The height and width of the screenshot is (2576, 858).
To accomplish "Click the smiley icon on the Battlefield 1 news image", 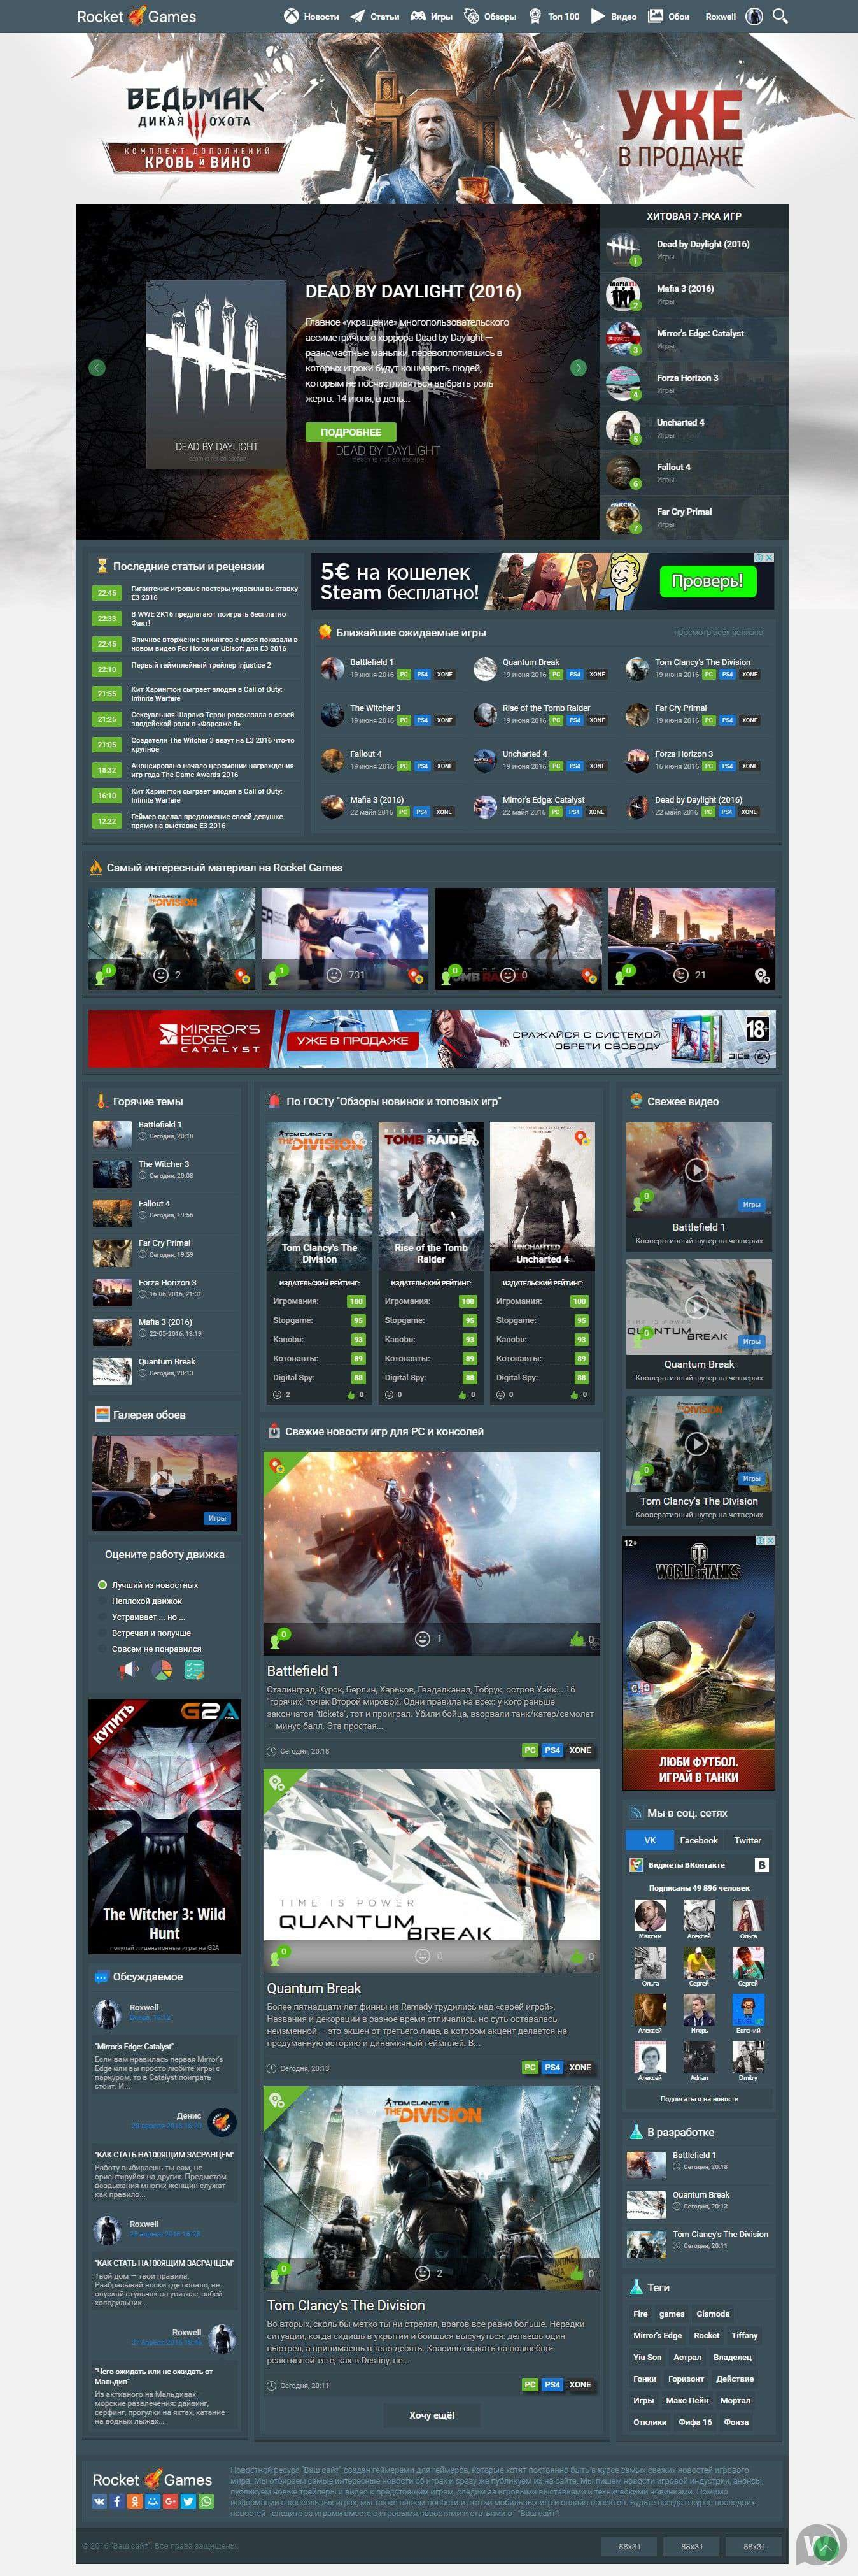I will (x=423, y=1638).
